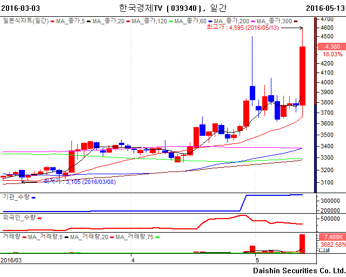Image resolution: width=346 pixels, height=277 pixels.
Task: Click the month 4 marker on time axis
Action: pos(133,260)
